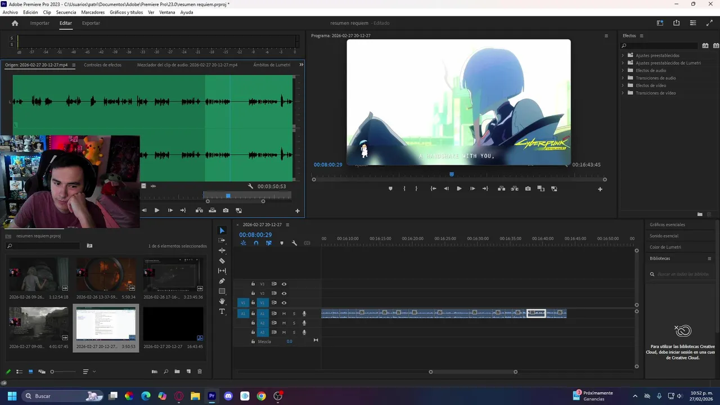This screenshot has width=720, height=405.
Task: Expand Efectos de audio folder
Action: click(x=623, y=70)
